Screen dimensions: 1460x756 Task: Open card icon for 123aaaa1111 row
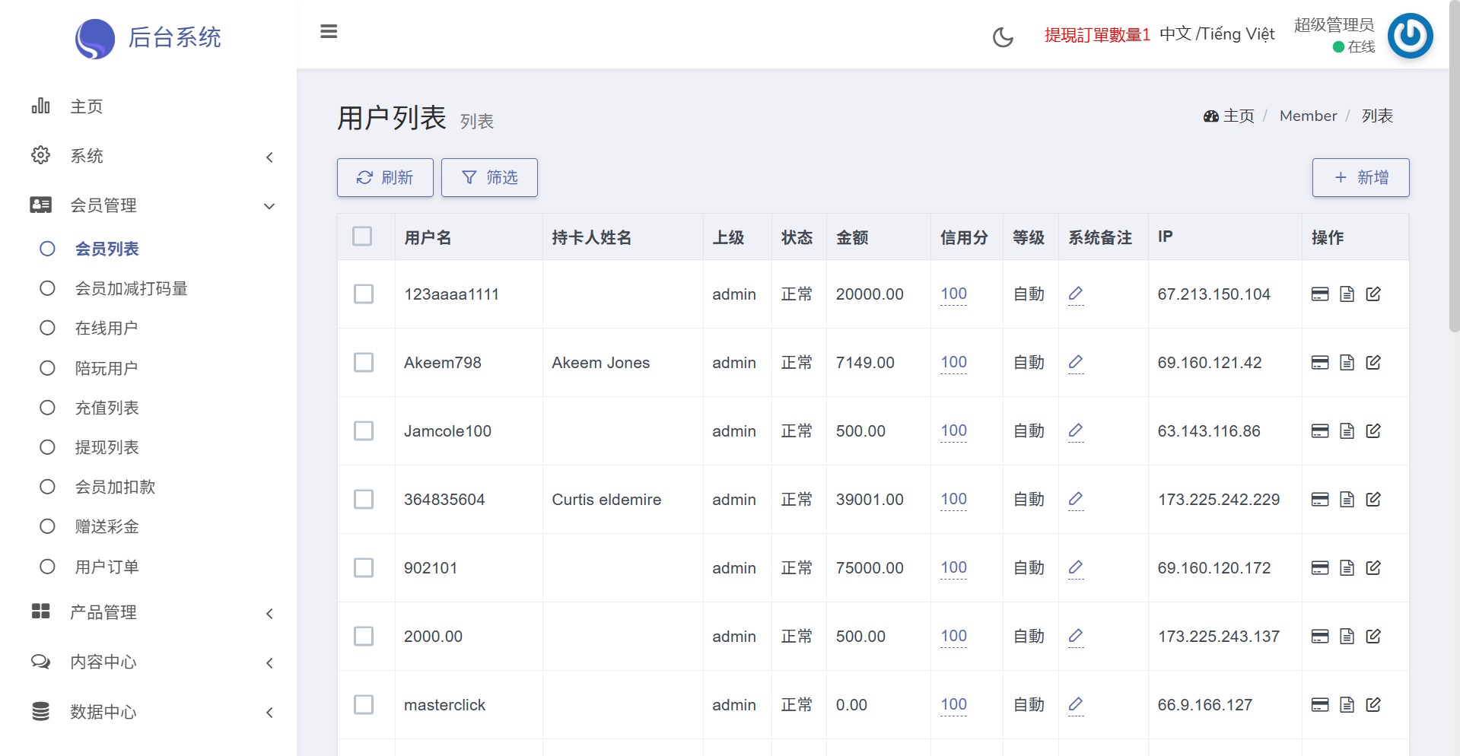(1320, 294)
